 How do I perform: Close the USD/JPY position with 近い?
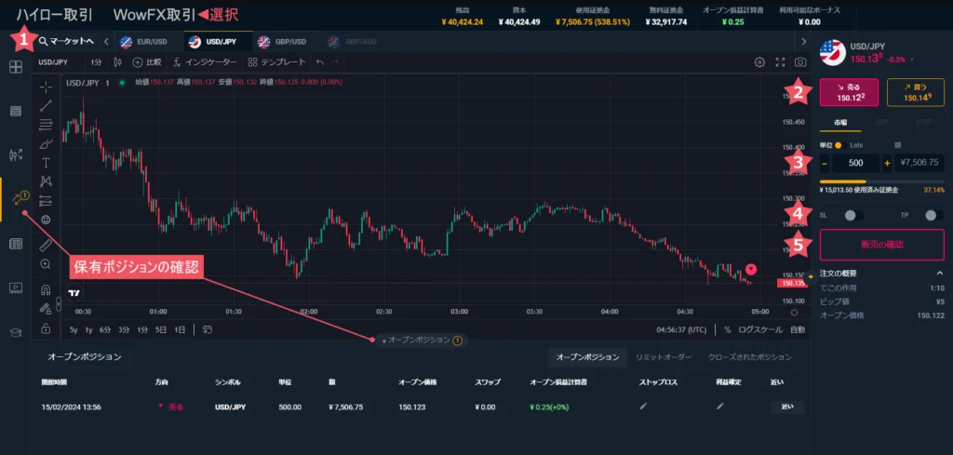pyautogui.click(x=787, y=407)
